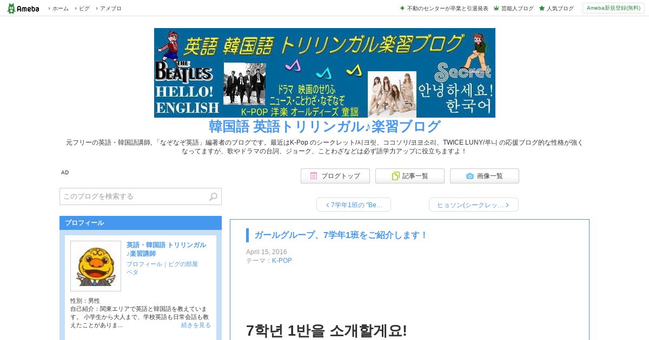
Task: Click the blog header banner image
Action: (325, 73)
